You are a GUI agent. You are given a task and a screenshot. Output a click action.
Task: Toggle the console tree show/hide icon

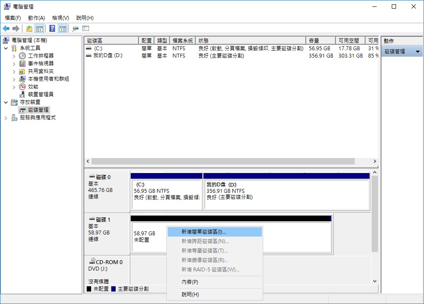click(x=40, y=28)
